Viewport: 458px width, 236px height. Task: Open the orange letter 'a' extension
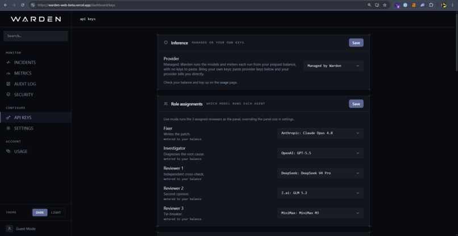pos(414,5)
